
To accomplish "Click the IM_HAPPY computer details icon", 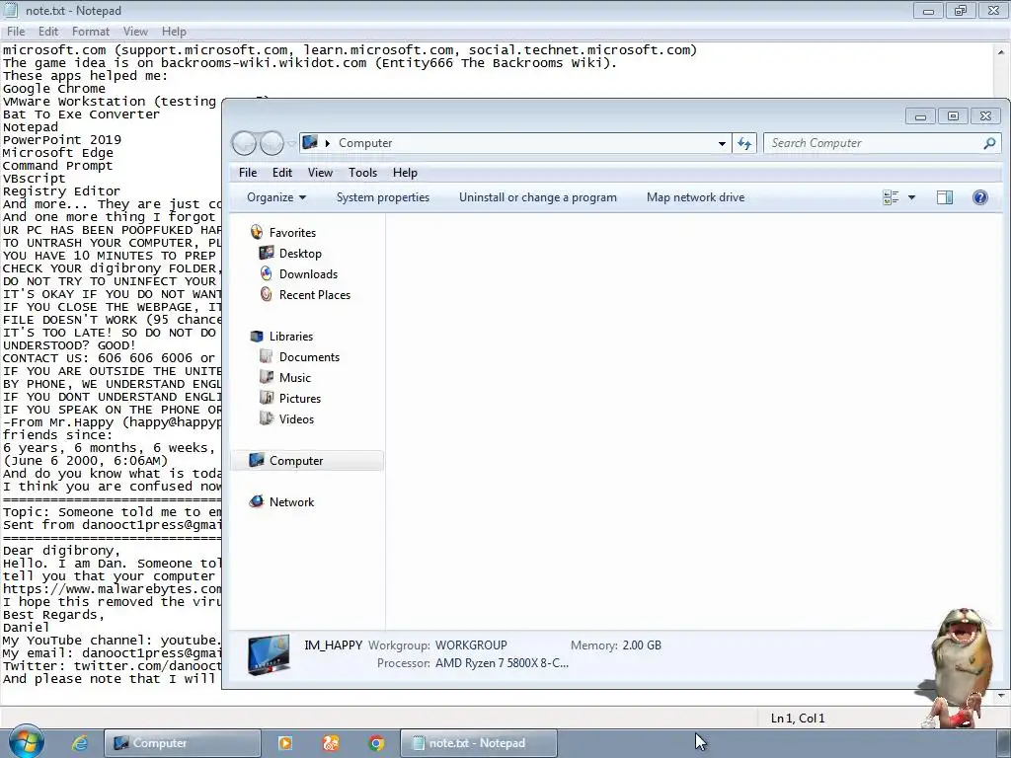I will [x=269, y=653].
